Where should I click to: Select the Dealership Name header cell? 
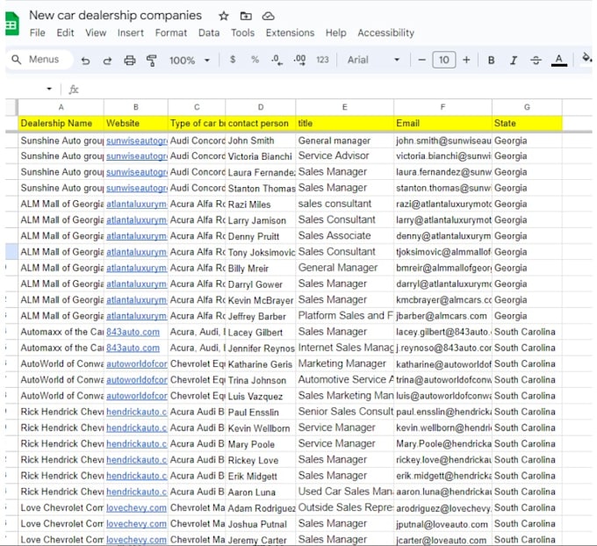point(61,124)
